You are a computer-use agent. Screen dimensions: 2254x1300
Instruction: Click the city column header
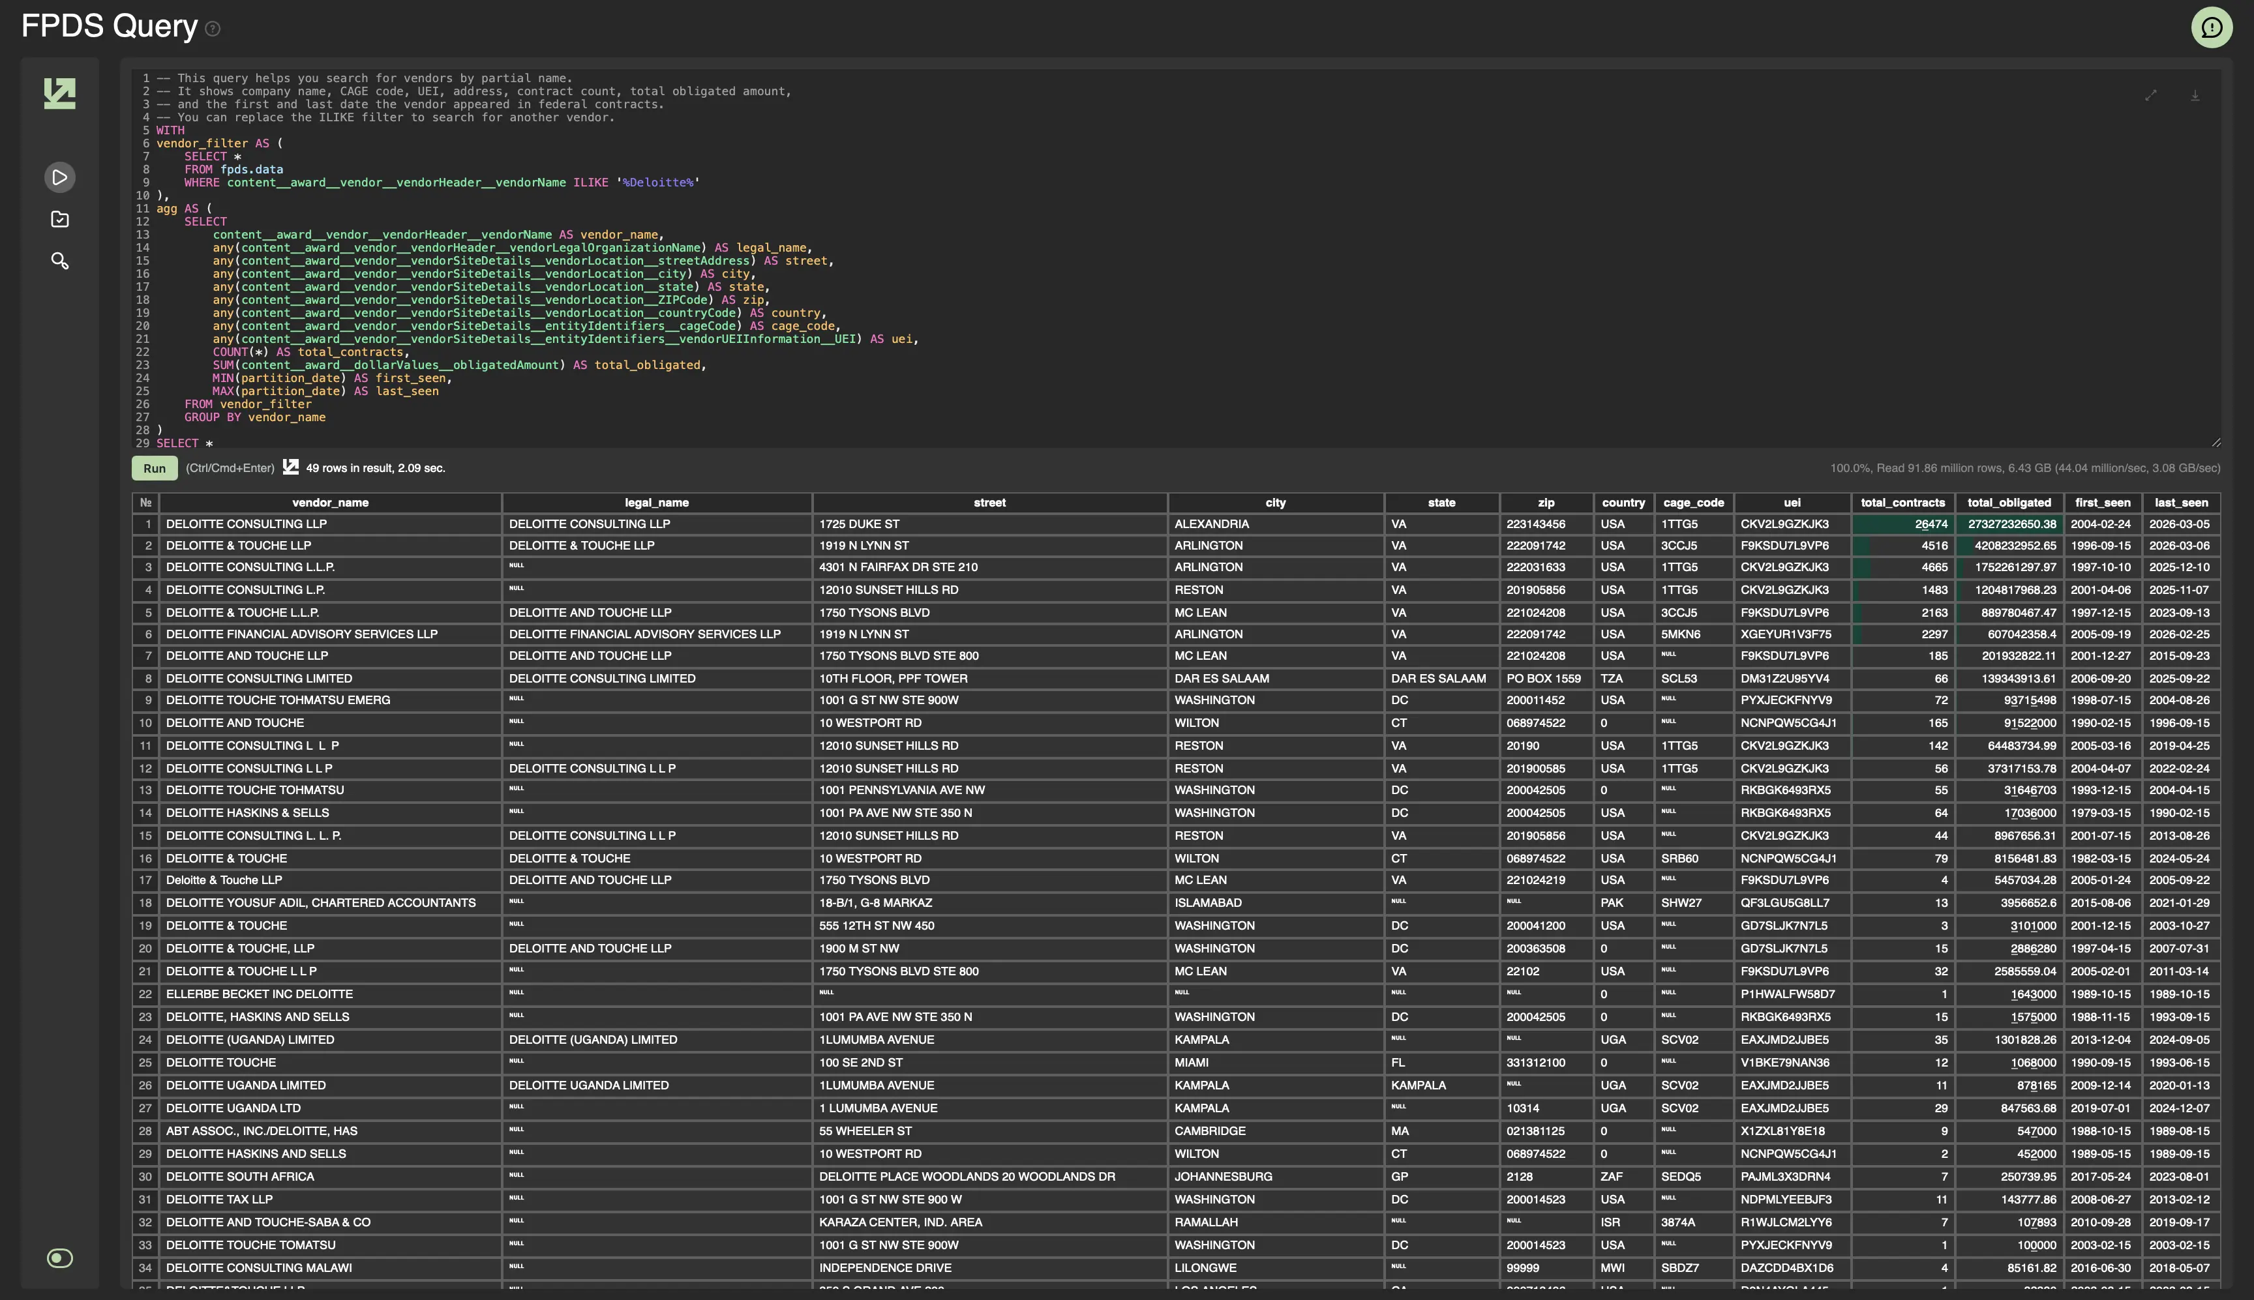click(x=1275, y=503)
